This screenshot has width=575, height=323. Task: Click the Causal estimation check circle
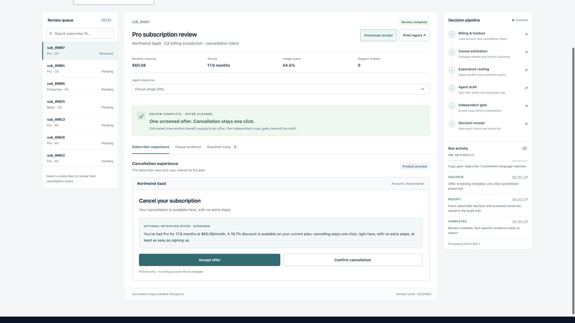pyautogui.click(x=452, y=52)
